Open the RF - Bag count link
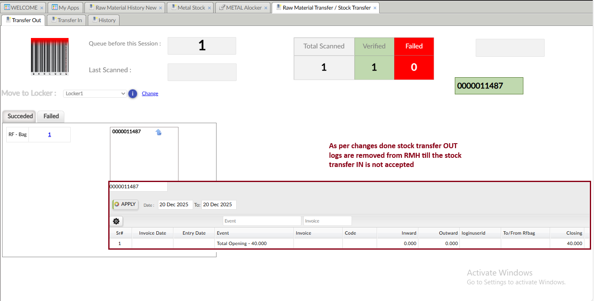Image resolution: width=594 pixels, height=301 pixels. tap(49, 134)
